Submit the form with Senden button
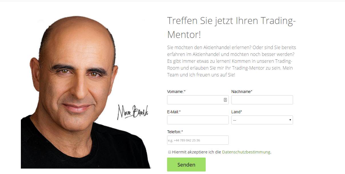Viewport: 345px width, 174px height. pyautogui.click(x=186, y=165)
